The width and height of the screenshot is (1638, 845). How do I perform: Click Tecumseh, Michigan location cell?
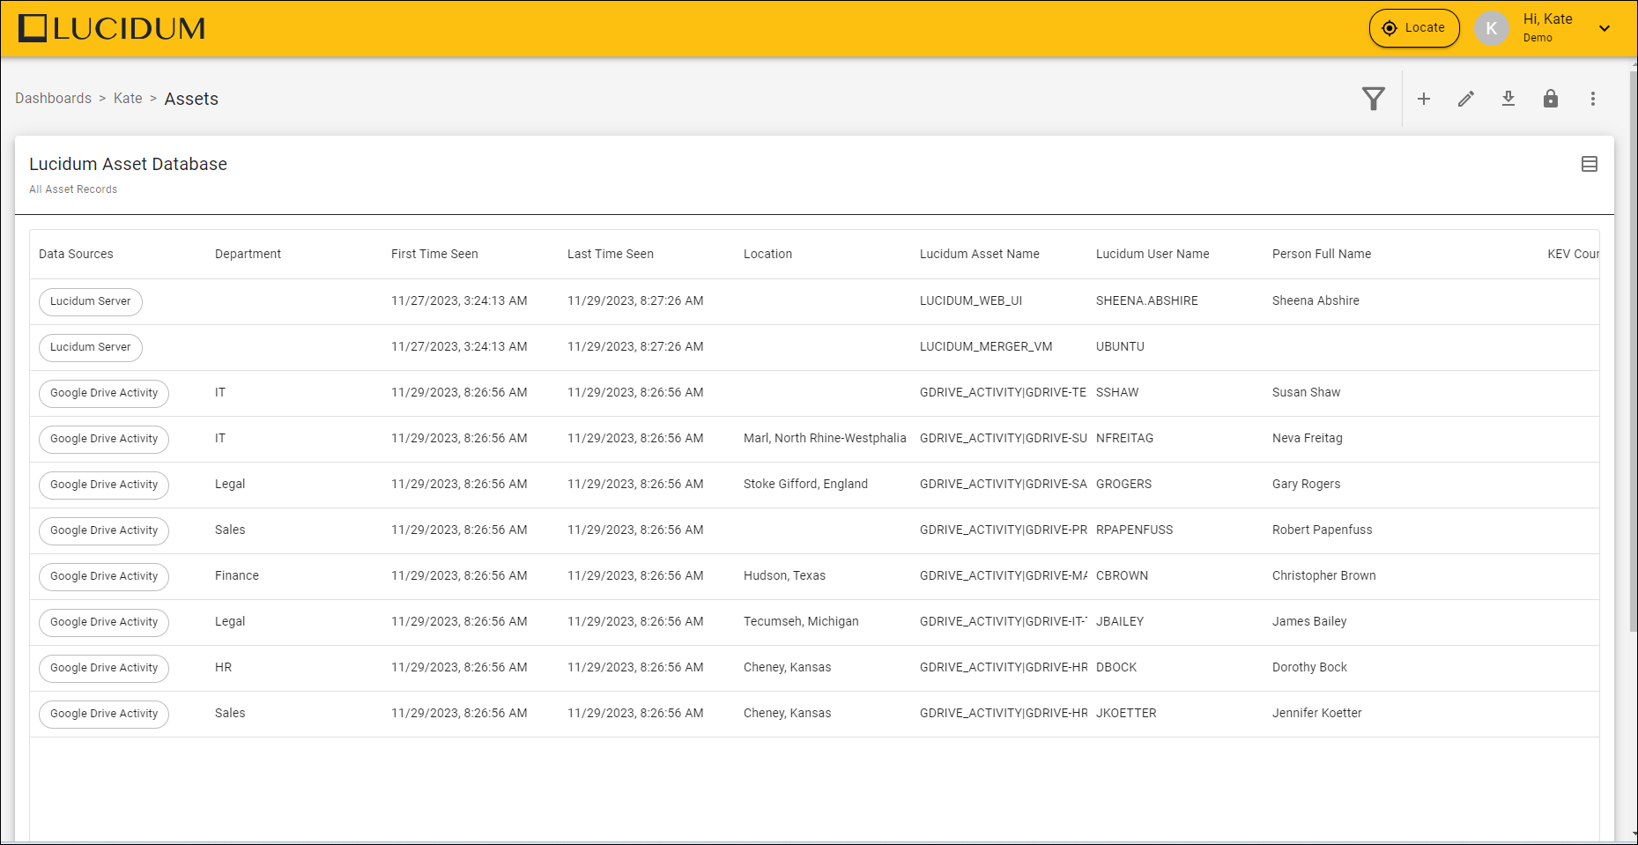click(801, 621)
